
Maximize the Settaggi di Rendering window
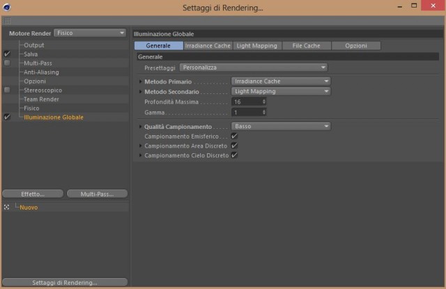pyautogui.click(x=414, y=6)
